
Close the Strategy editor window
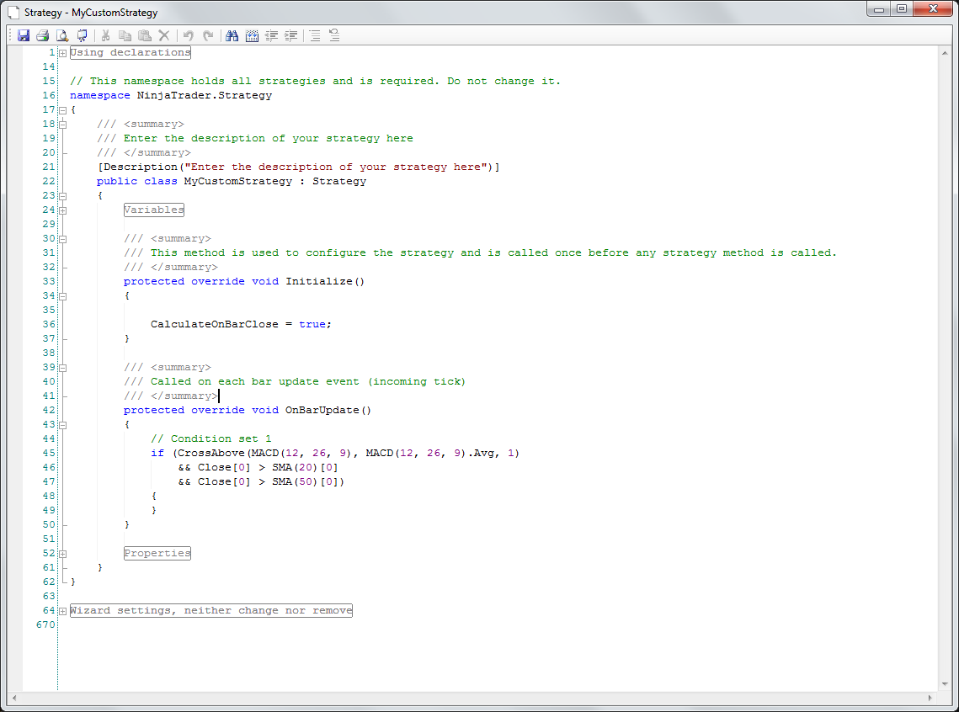coord(933,8)
